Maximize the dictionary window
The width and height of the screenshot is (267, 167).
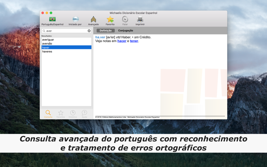(x=51, y=13)
